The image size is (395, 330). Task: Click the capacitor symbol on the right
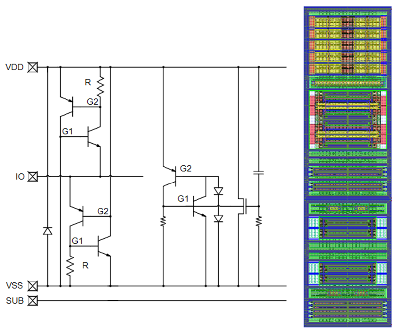click(258, 172)
